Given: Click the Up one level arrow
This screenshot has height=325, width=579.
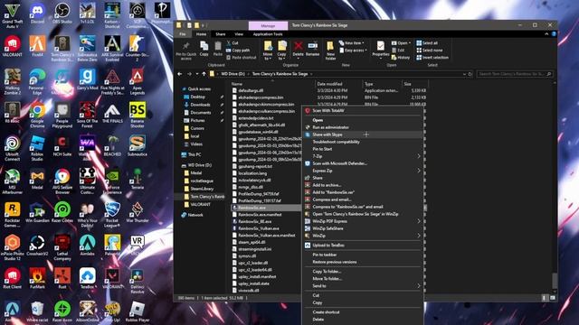Looking at the screenshot, I should click(204, 74).
